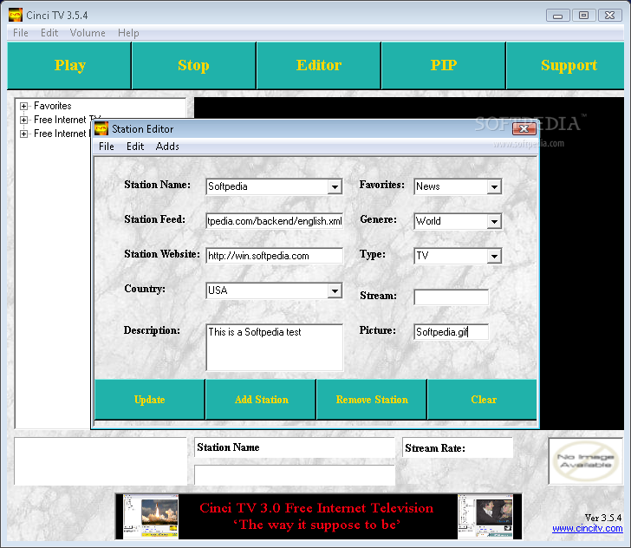This screenshot has width=631, height=548.
Task: Maximize the Cinci TV main window
Action: coord(583,16)
